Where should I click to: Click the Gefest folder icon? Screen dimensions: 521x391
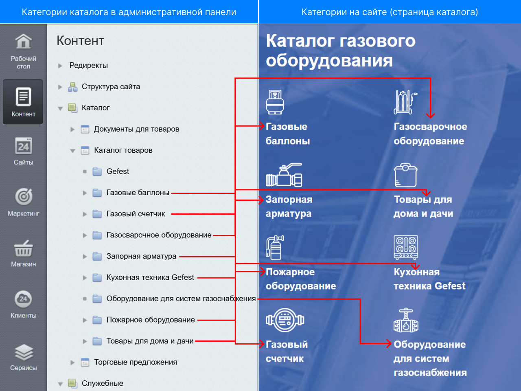point(97,171)
